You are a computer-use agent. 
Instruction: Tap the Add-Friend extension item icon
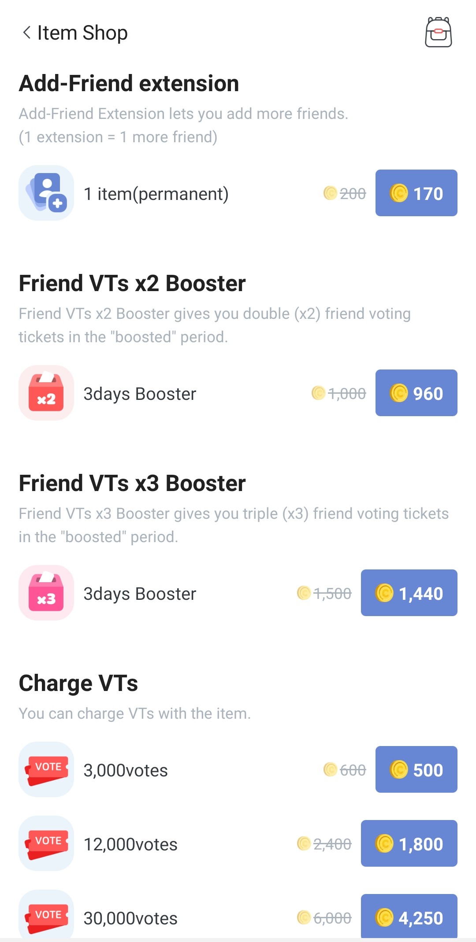[x=46, y=193]
